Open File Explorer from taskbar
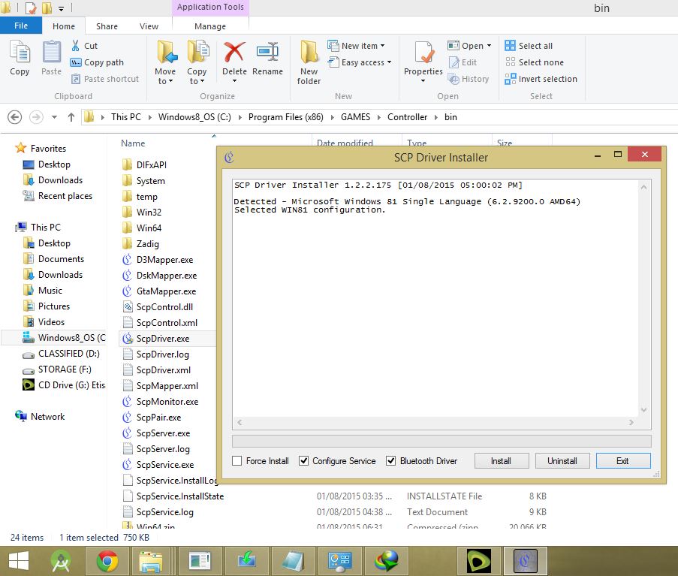Screen dimensions: 678x576 click(150, 561)
